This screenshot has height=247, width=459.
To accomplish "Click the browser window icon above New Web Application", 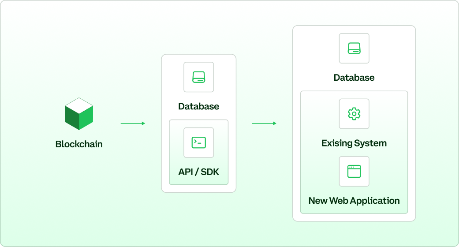I will pyautogui.click(x=354, y=172).
